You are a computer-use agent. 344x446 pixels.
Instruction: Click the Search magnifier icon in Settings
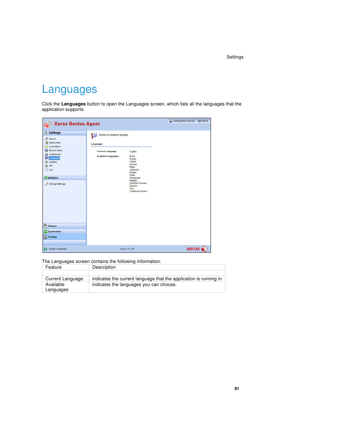click(47, 139)
